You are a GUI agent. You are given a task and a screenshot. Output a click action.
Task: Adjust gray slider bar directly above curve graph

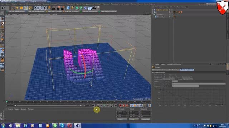coord(186,86)
